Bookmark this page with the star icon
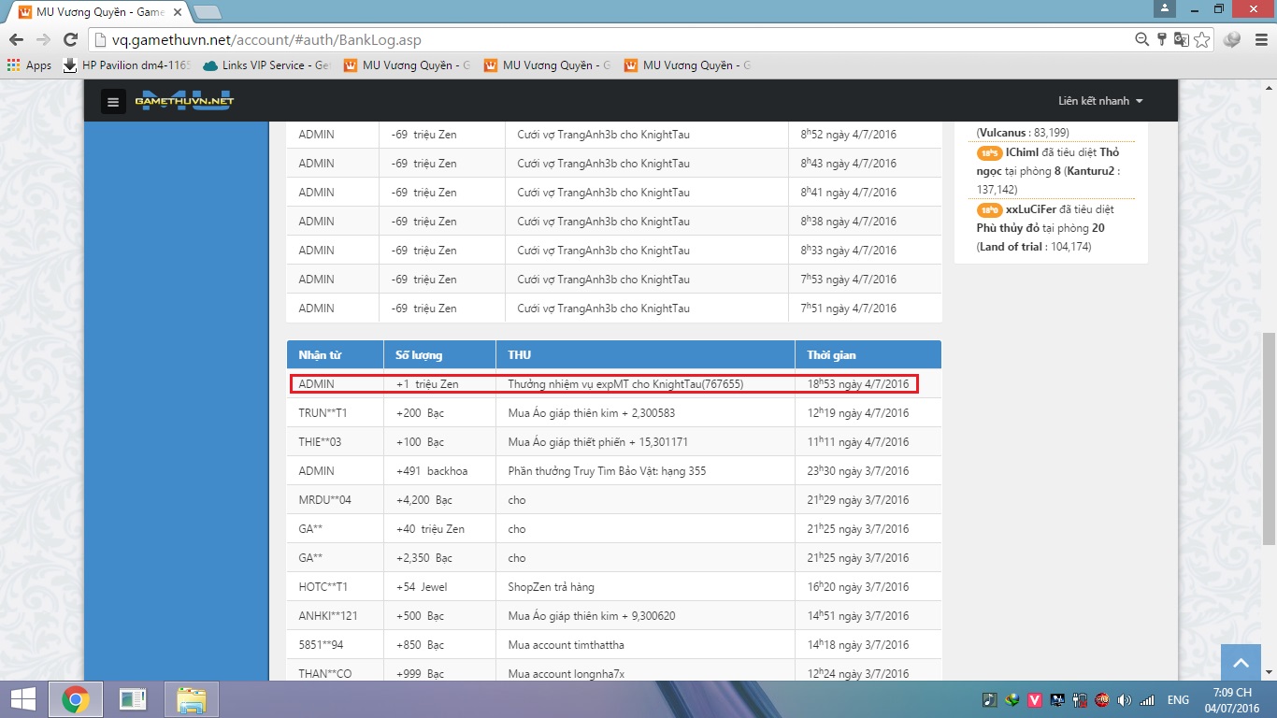Screen dimensions: 1277x718 [x=1202, y=39]
